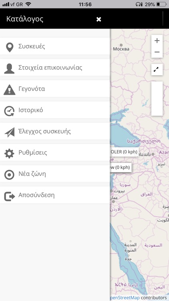Click the paper plane icon for Έλεγχος συσκευής
This screenshot has width=169, height=301.
coord(10,132)
